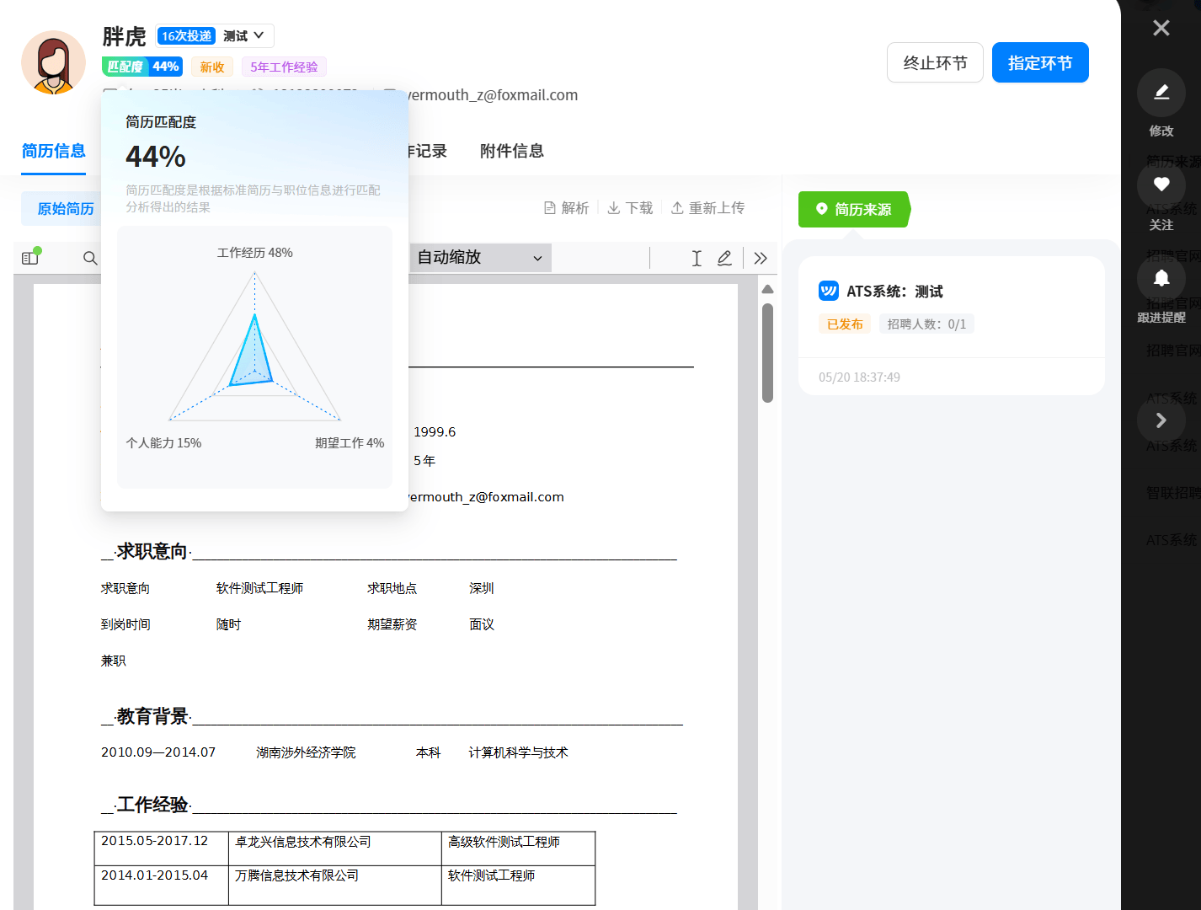Open the 测试 position dropdown

tap(244, 36)
